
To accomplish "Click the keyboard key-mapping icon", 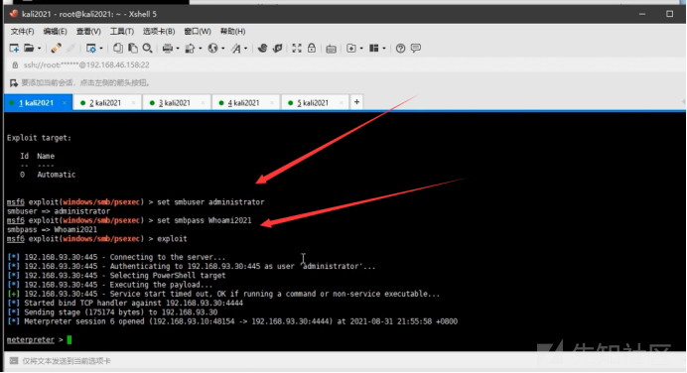I will point(332,49).
